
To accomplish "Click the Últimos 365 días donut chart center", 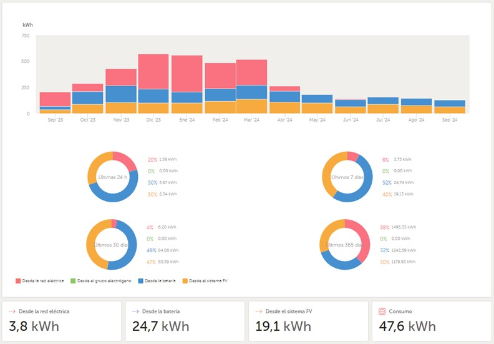I will coord(345,245).
